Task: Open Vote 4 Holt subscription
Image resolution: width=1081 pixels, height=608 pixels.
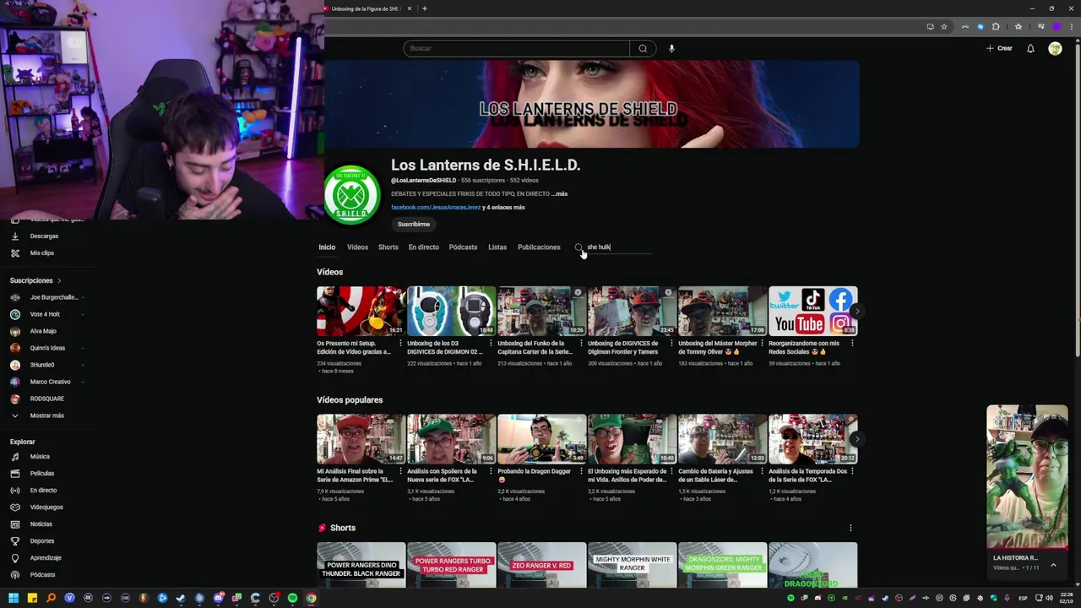Action: [x=46, y=314]
